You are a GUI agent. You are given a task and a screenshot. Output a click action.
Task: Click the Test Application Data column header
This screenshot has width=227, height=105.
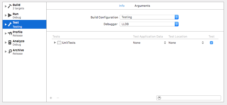coord(148,36)
